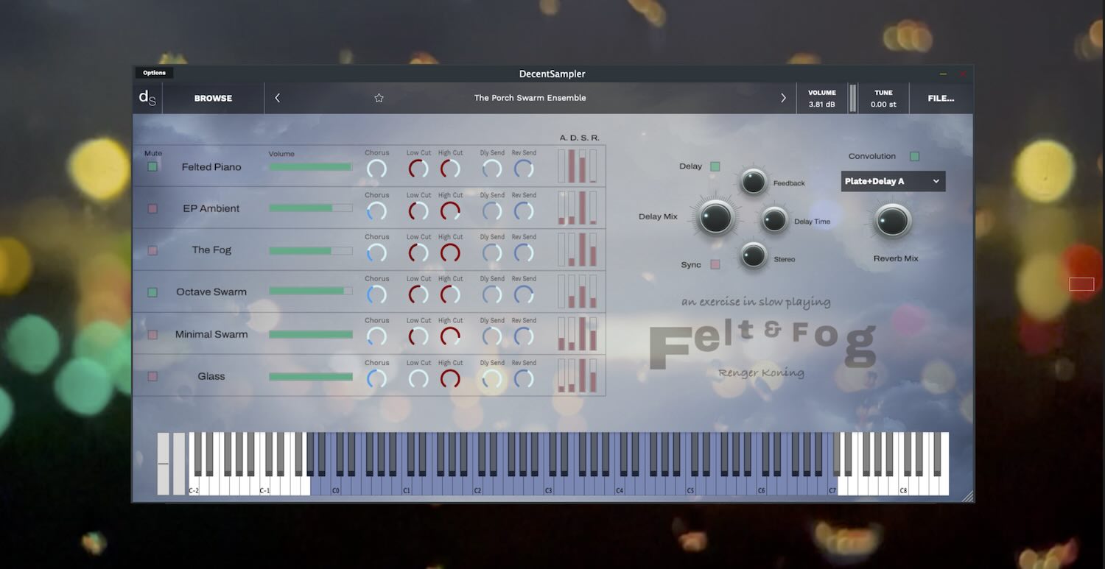Click the Felted Piano ADSR bars
Image resolution: width=1105 pixels, height=569 pixels.
(x=578, y=166)
